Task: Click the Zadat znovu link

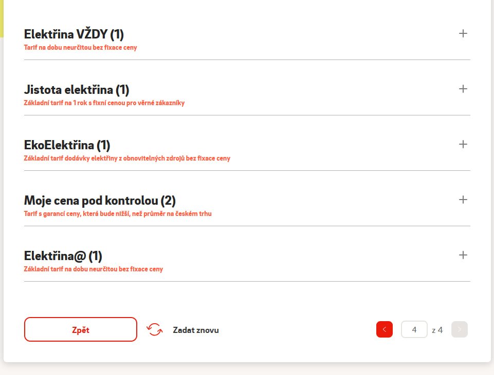Action: click(196, 330)
